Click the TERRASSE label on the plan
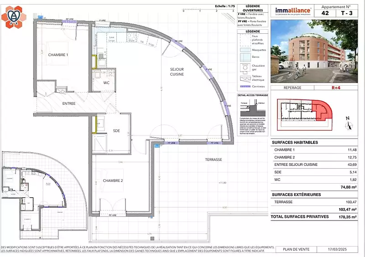 point(213,159)
